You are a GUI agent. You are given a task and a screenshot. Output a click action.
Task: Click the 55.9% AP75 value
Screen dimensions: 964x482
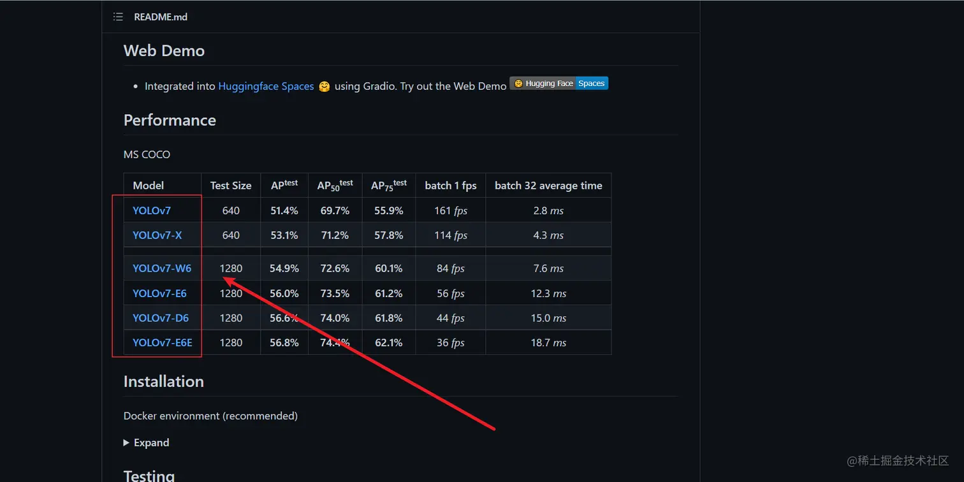coord(389,210)
